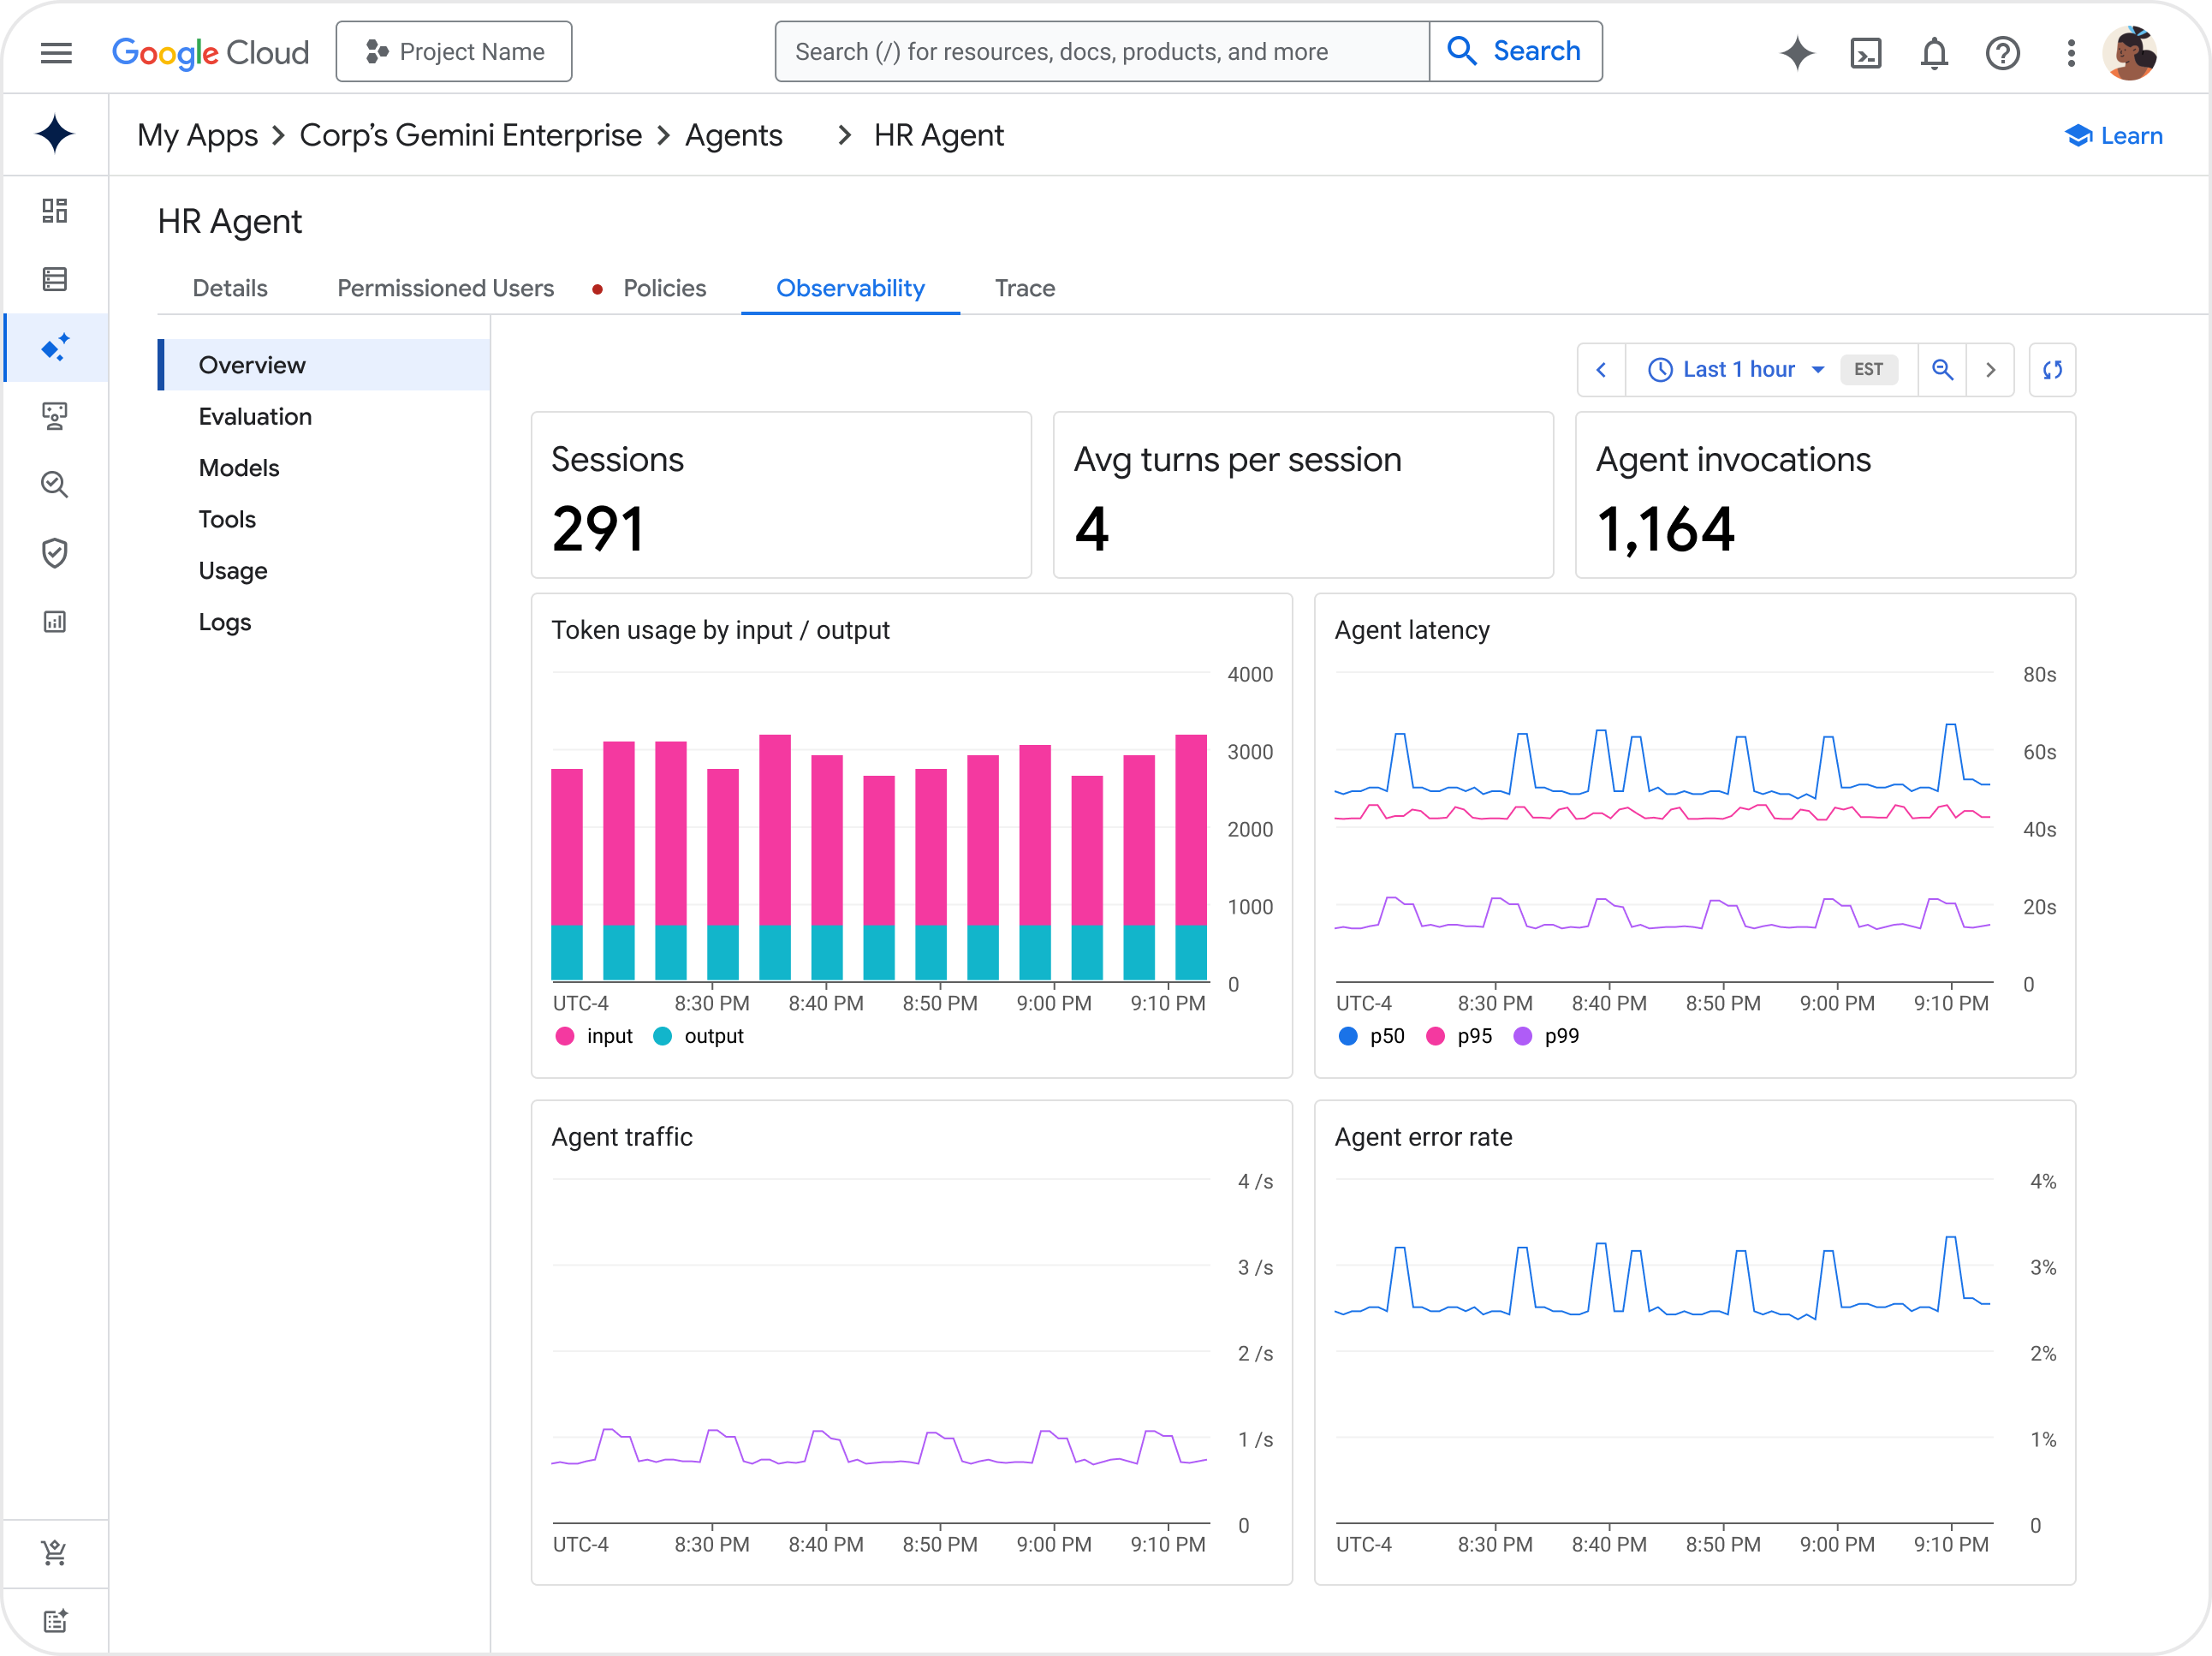Advance to next time window with right chevron
Image resolution: width=2212 pixels, height=1656 pixels.
tap(1991, 369)
